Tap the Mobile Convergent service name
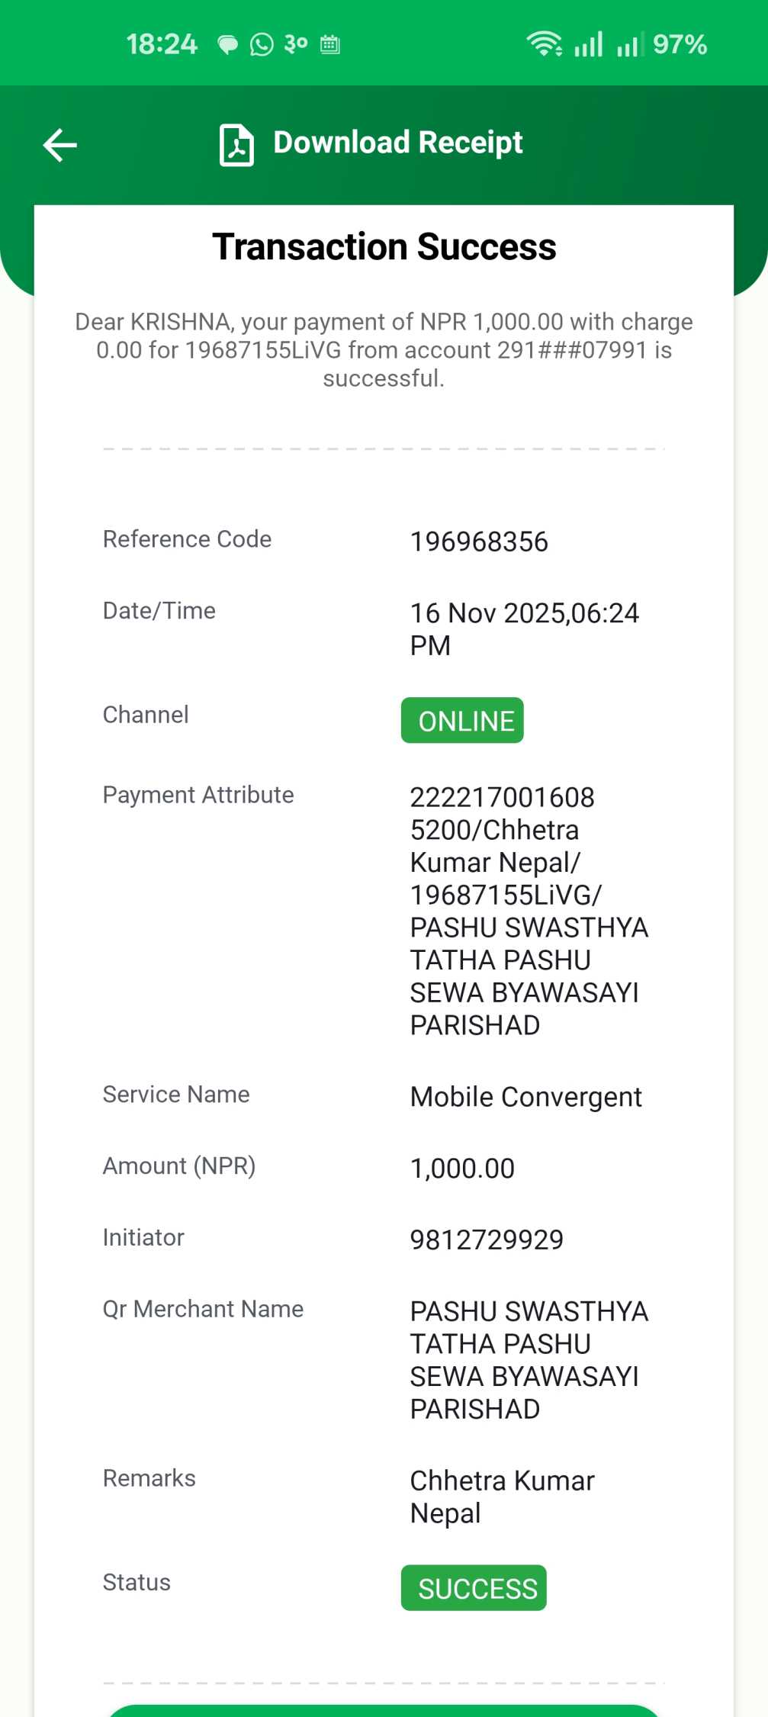This screenshot has width=768, height=1717. [526, 1097]
